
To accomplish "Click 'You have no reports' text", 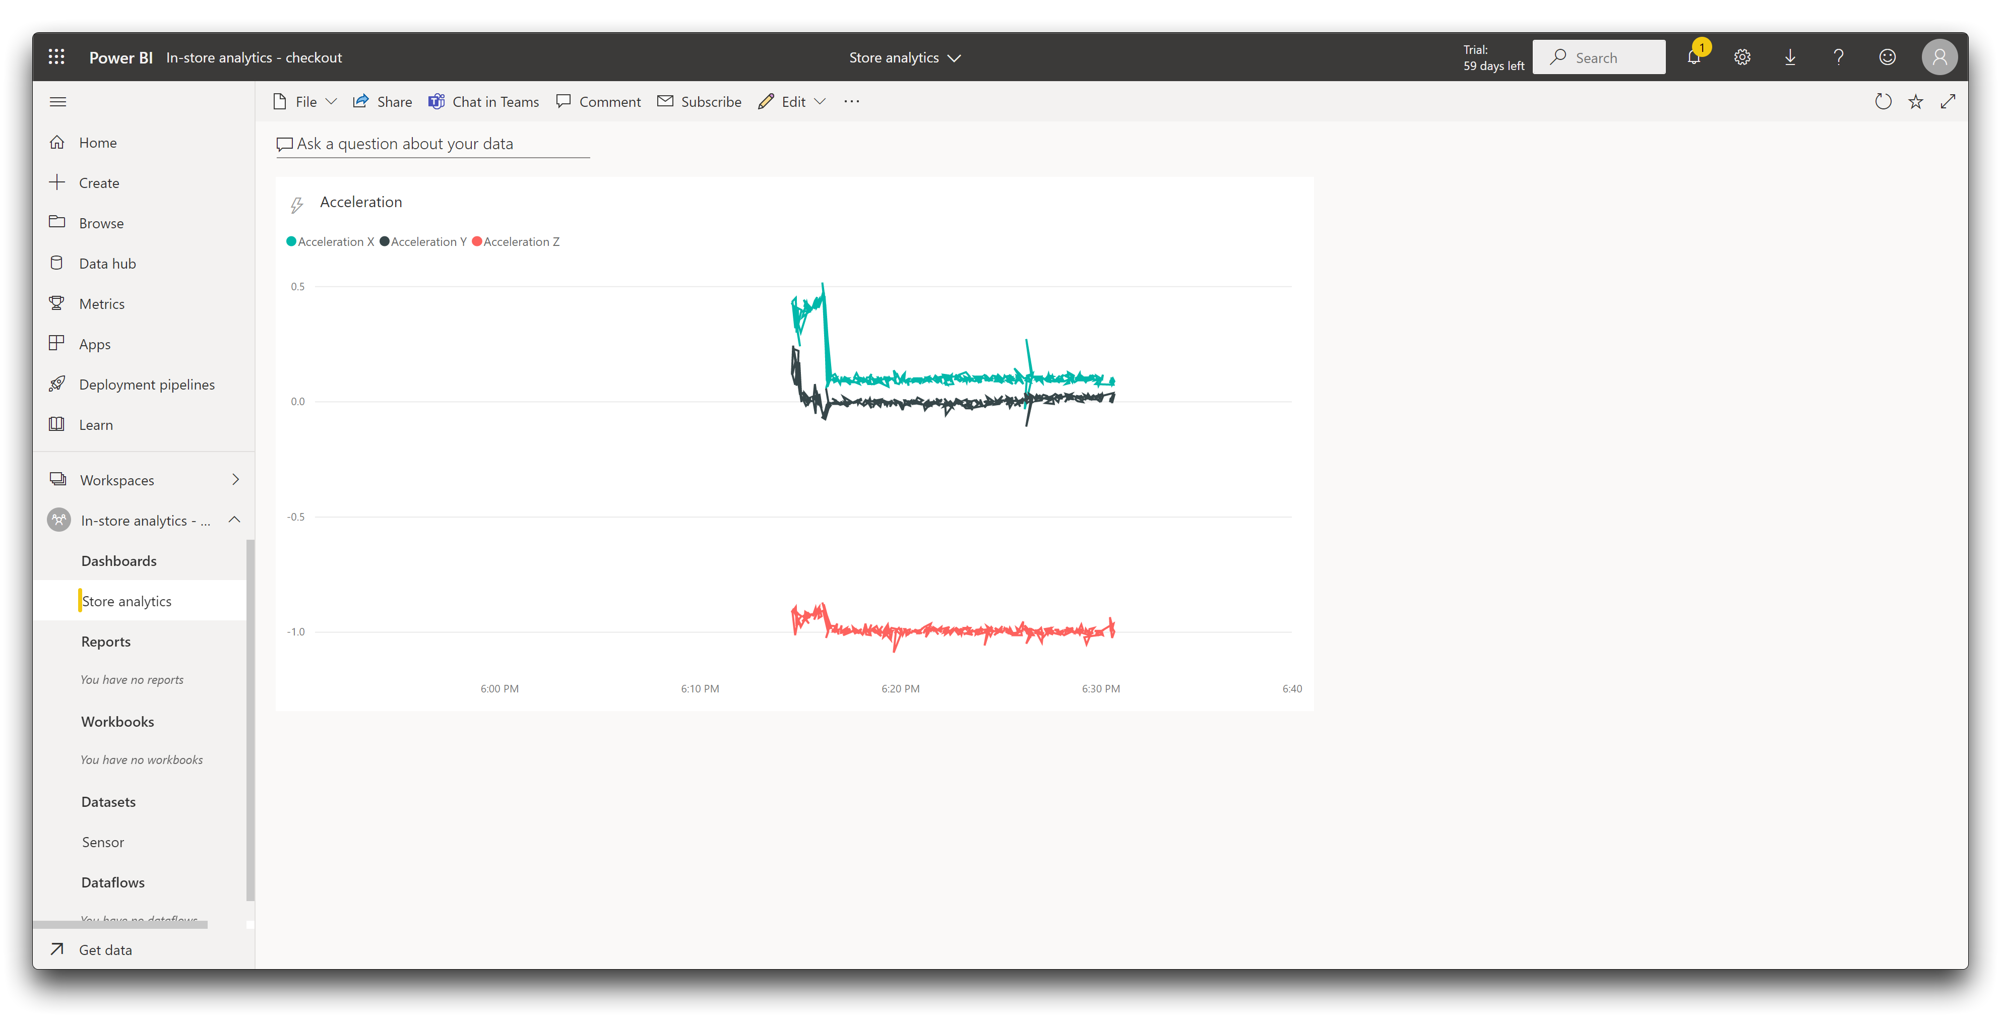I will tap(132, 679).
